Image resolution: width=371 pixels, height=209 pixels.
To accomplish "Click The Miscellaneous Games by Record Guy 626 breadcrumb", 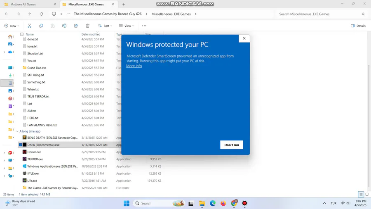I will (108, 14).
